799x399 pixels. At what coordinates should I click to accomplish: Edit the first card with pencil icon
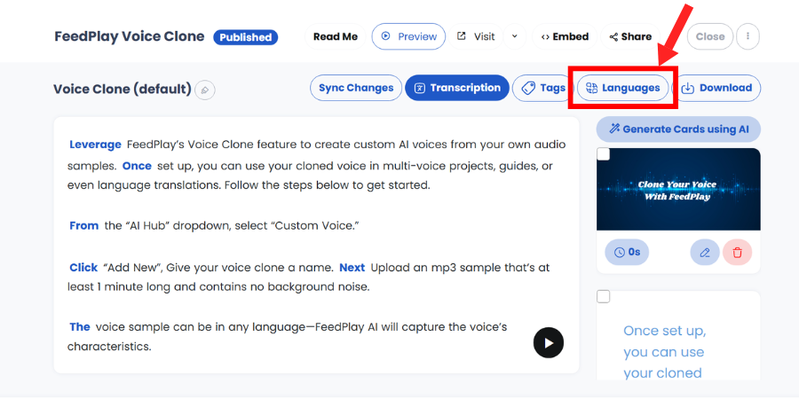pos(705,253)
